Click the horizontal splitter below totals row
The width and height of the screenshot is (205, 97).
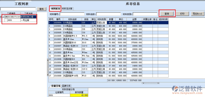150,83
